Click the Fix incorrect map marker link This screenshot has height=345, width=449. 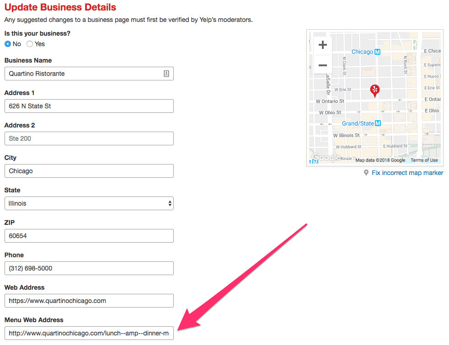pos(407,173)
